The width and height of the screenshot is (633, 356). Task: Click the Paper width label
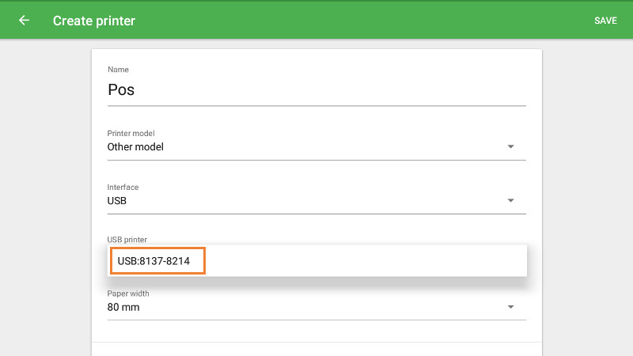(128, 294)
